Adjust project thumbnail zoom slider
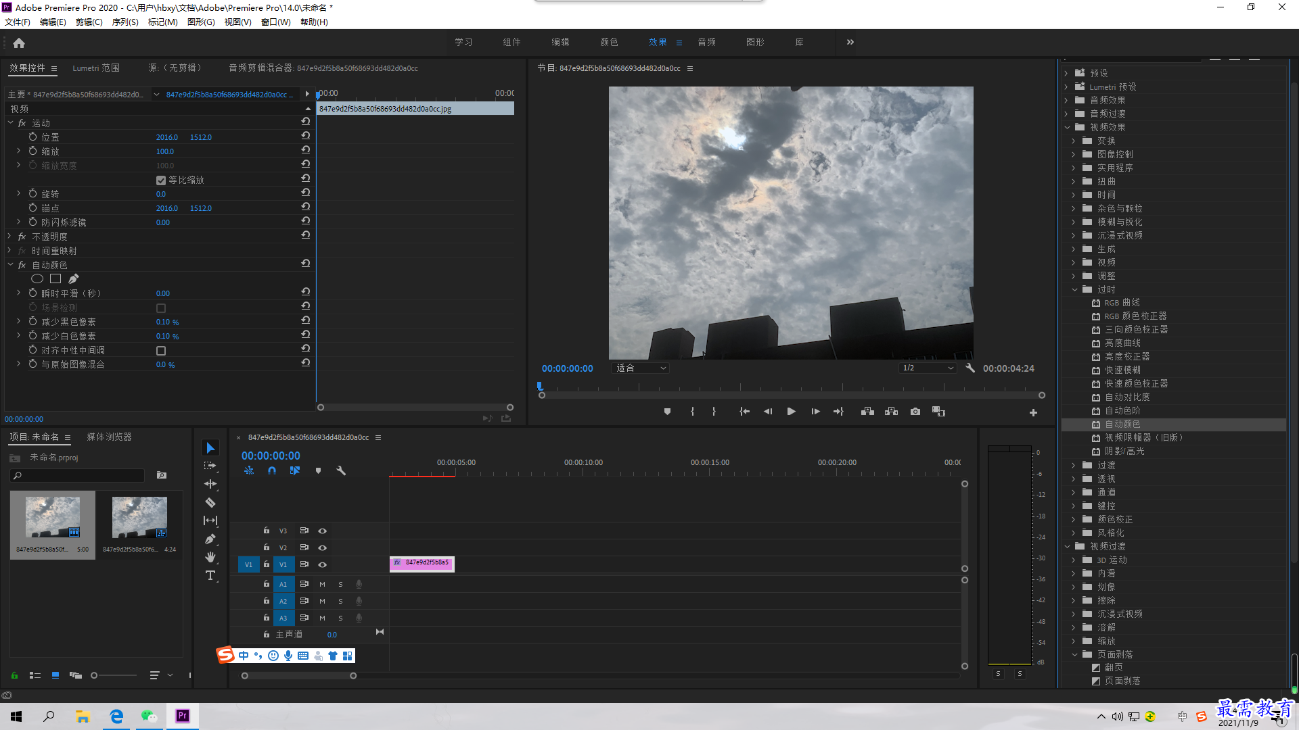 coord(94,675)
